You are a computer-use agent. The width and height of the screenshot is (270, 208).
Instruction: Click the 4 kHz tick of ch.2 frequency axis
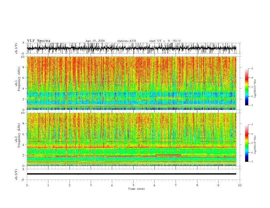(x=24, y=145)
